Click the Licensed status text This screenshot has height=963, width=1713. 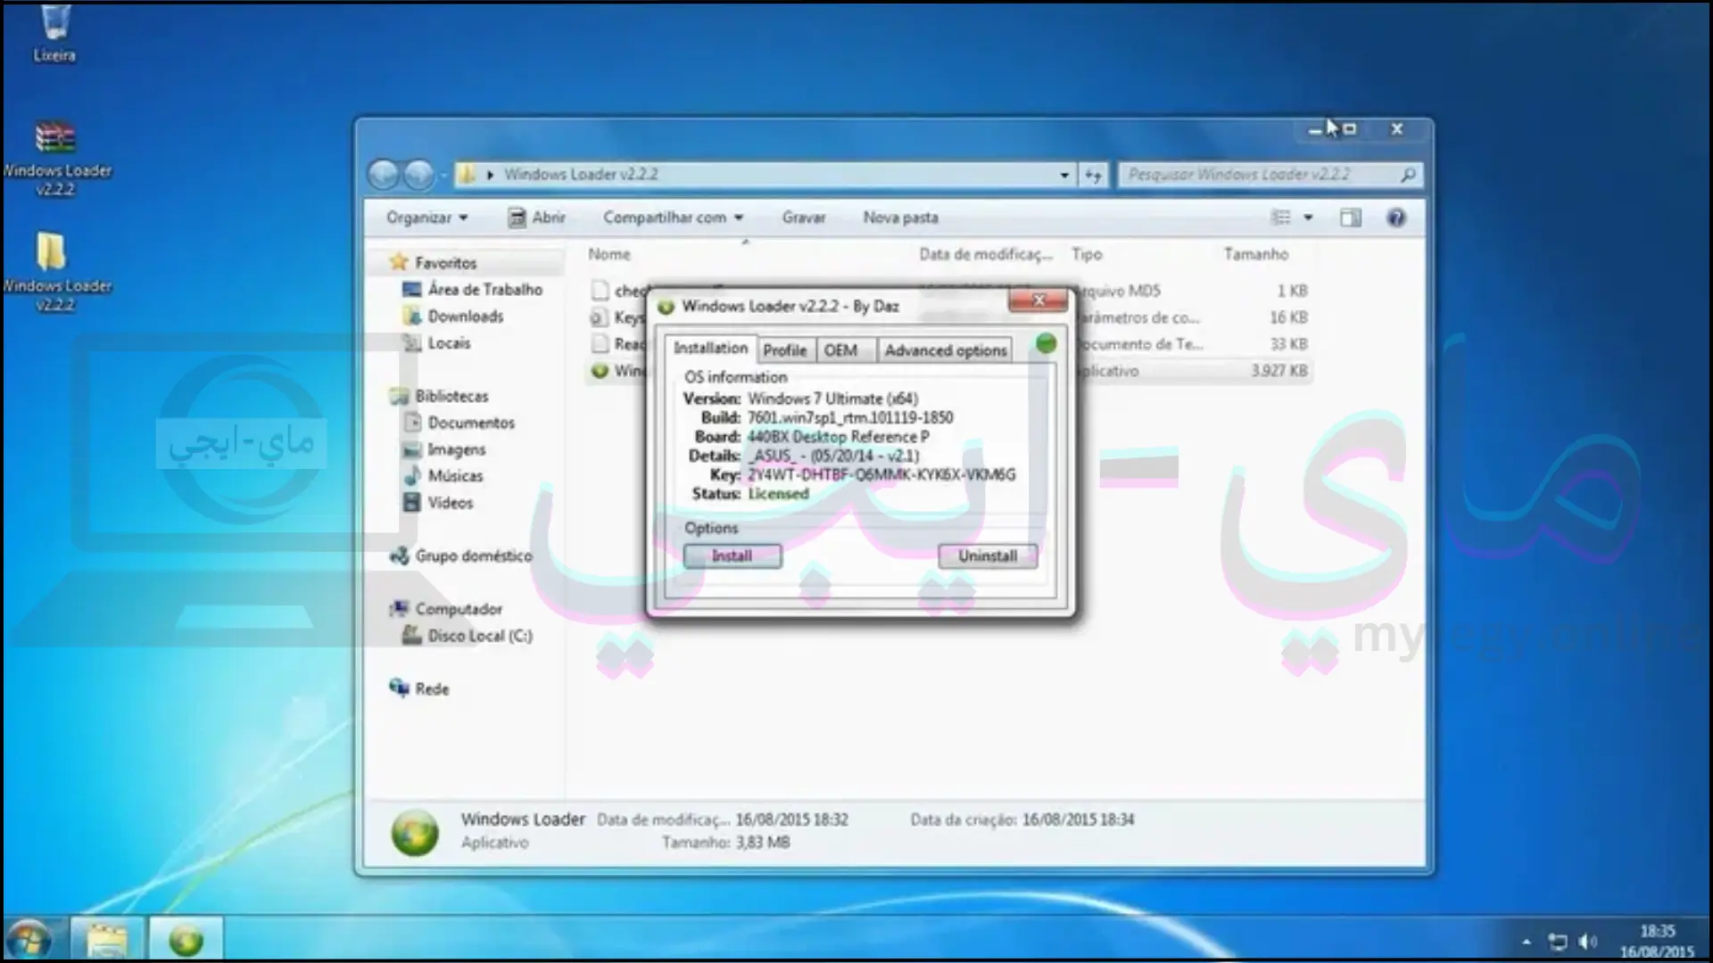point(778,494)
